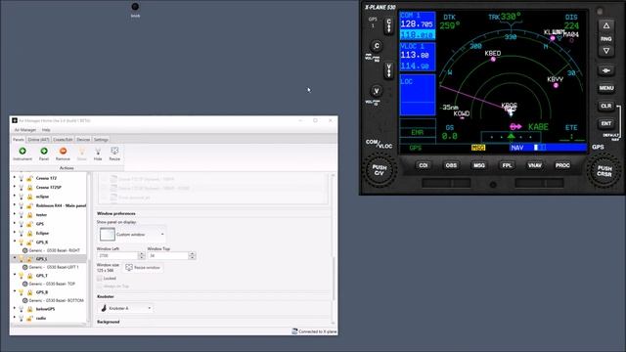Screen dimensions: 626x352
Task: Click instrument icon of G530 Bezel-TOP
Action: point(24,284)
